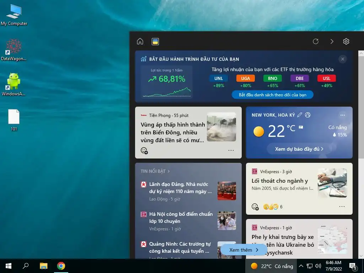Dismiss the investment journey card

click(342, 59)
